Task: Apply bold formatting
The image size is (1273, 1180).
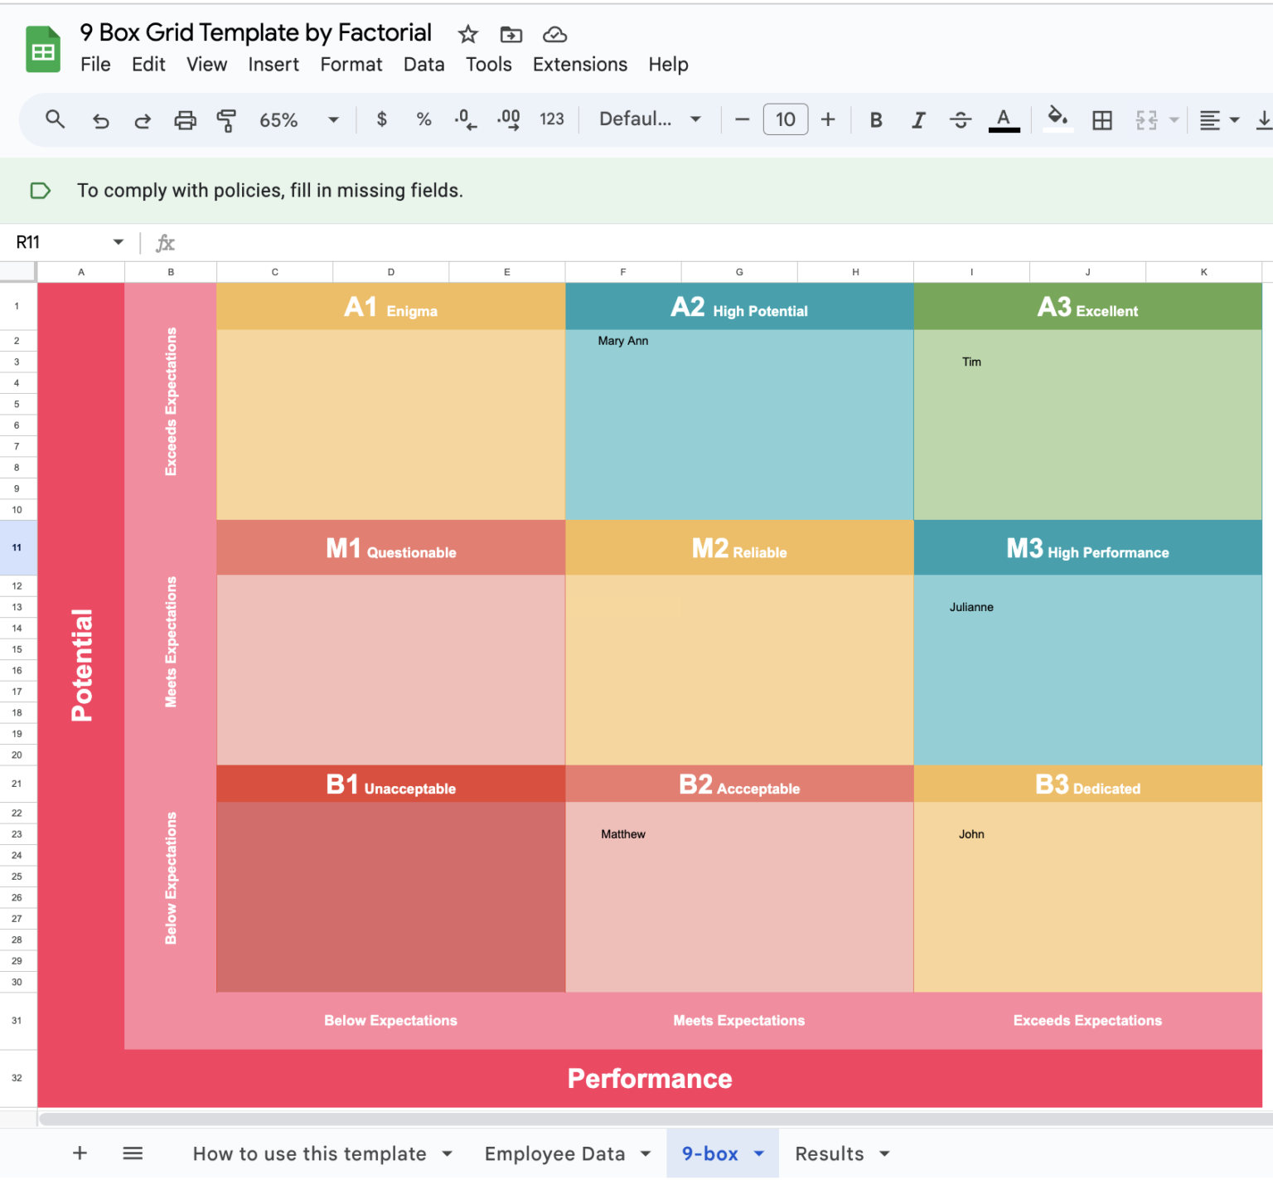Action: click(x=876, y=119)
